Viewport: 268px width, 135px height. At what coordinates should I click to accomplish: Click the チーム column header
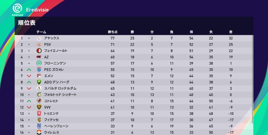[x=41, y=32]
